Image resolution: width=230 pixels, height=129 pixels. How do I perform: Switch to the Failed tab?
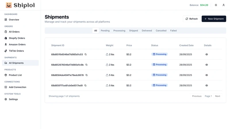[x=173, y=31]
